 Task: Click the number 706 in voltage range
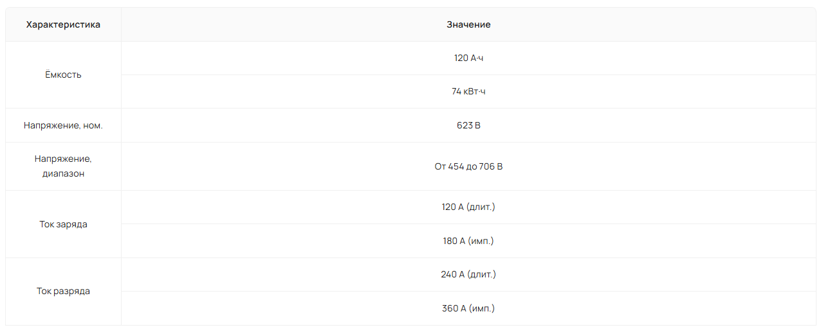point(487,166)
